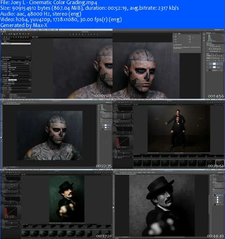Click the top histogram in the 00:37:21 frame
The image size is (225, 239).
click(11, 179)
